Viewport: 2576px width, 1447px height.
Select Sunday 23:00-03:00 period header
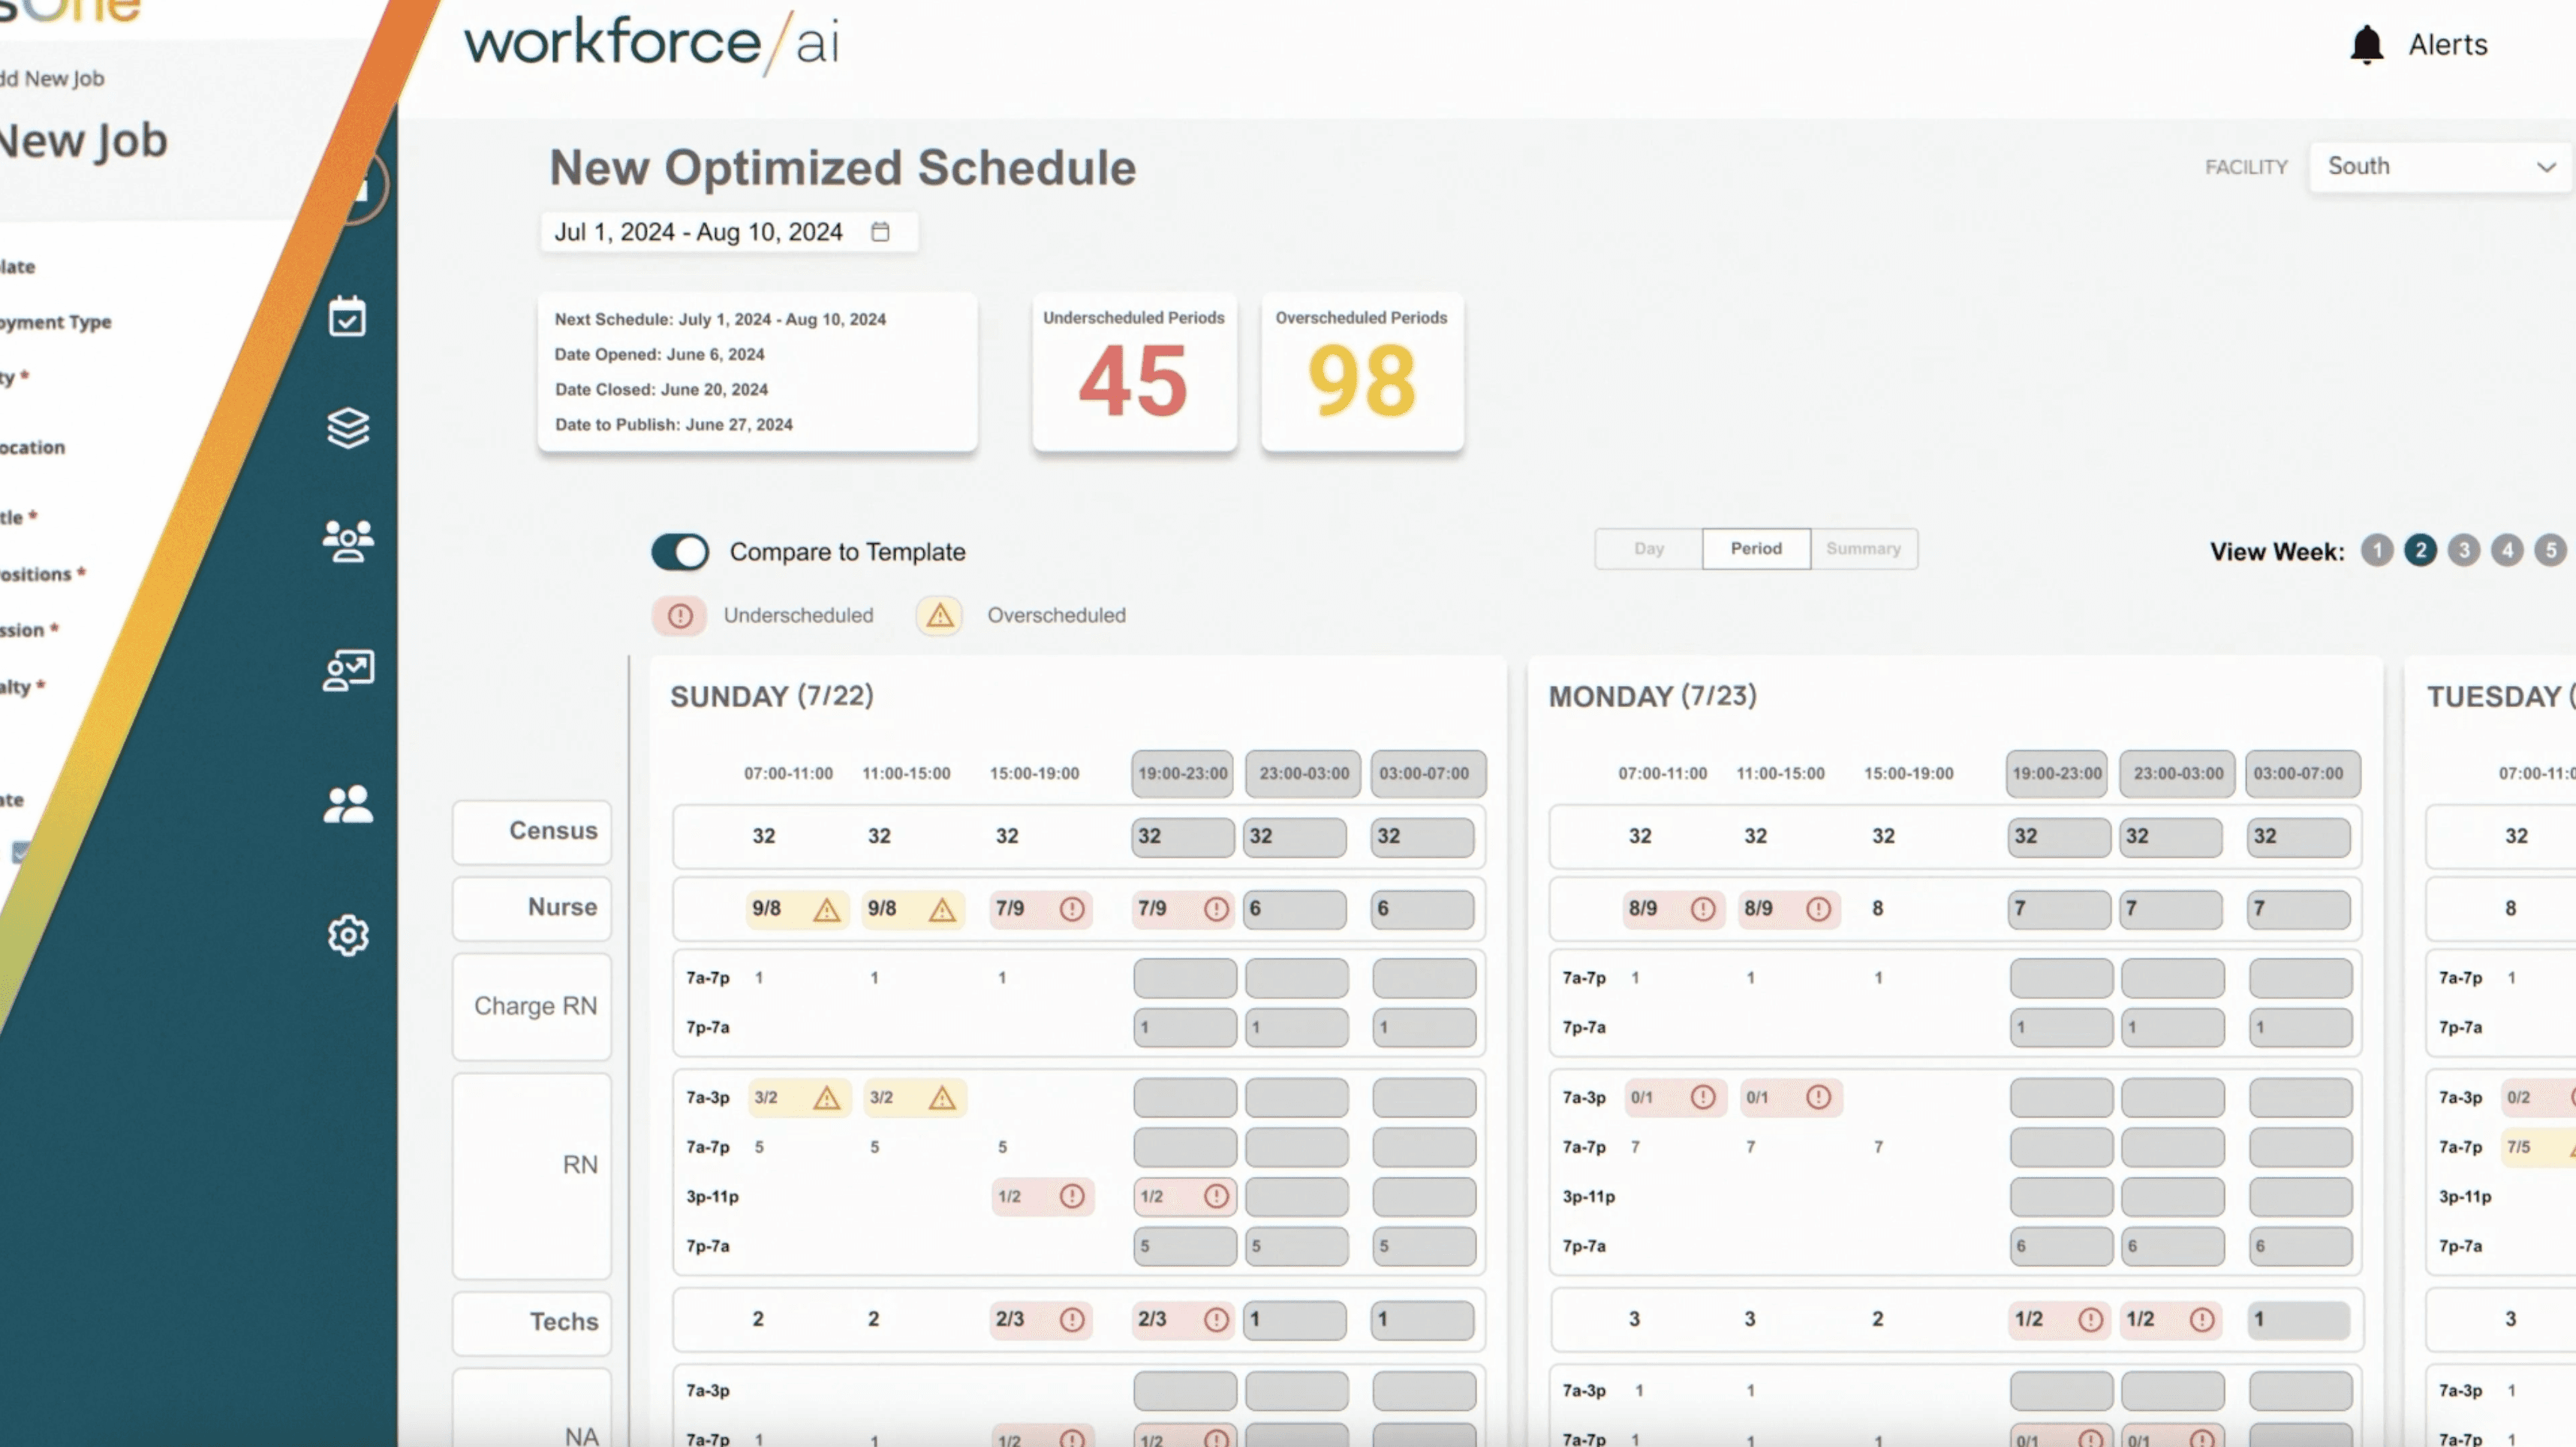coord(1303,774)
